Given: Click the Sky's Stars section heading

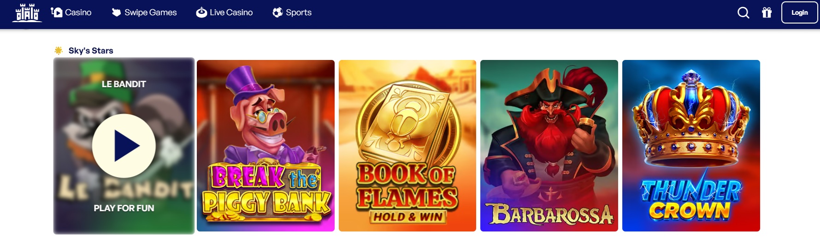Looking at the screenshot, I should (91, 51).
